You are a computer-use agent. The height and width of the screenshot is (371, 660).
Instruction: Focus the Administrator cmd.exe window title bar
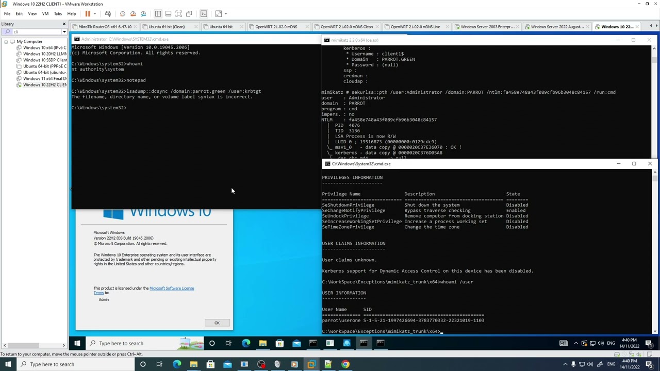click(x=196, y=39)
